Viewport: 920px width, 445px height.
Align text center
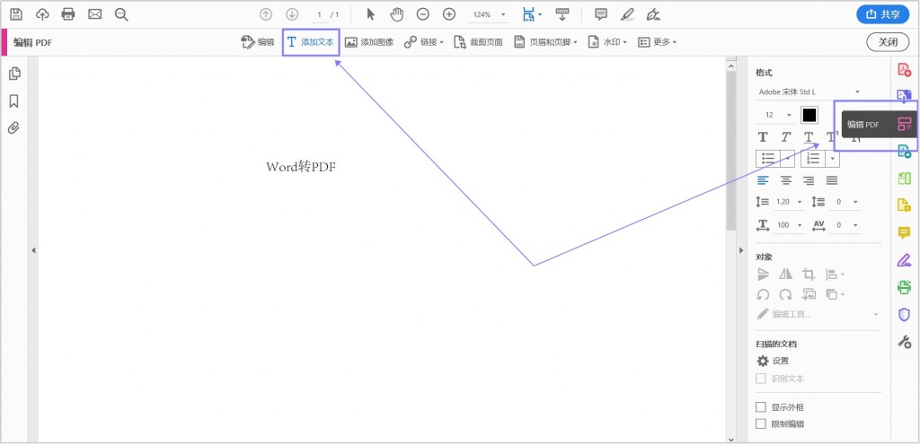(x=785, y=180)
